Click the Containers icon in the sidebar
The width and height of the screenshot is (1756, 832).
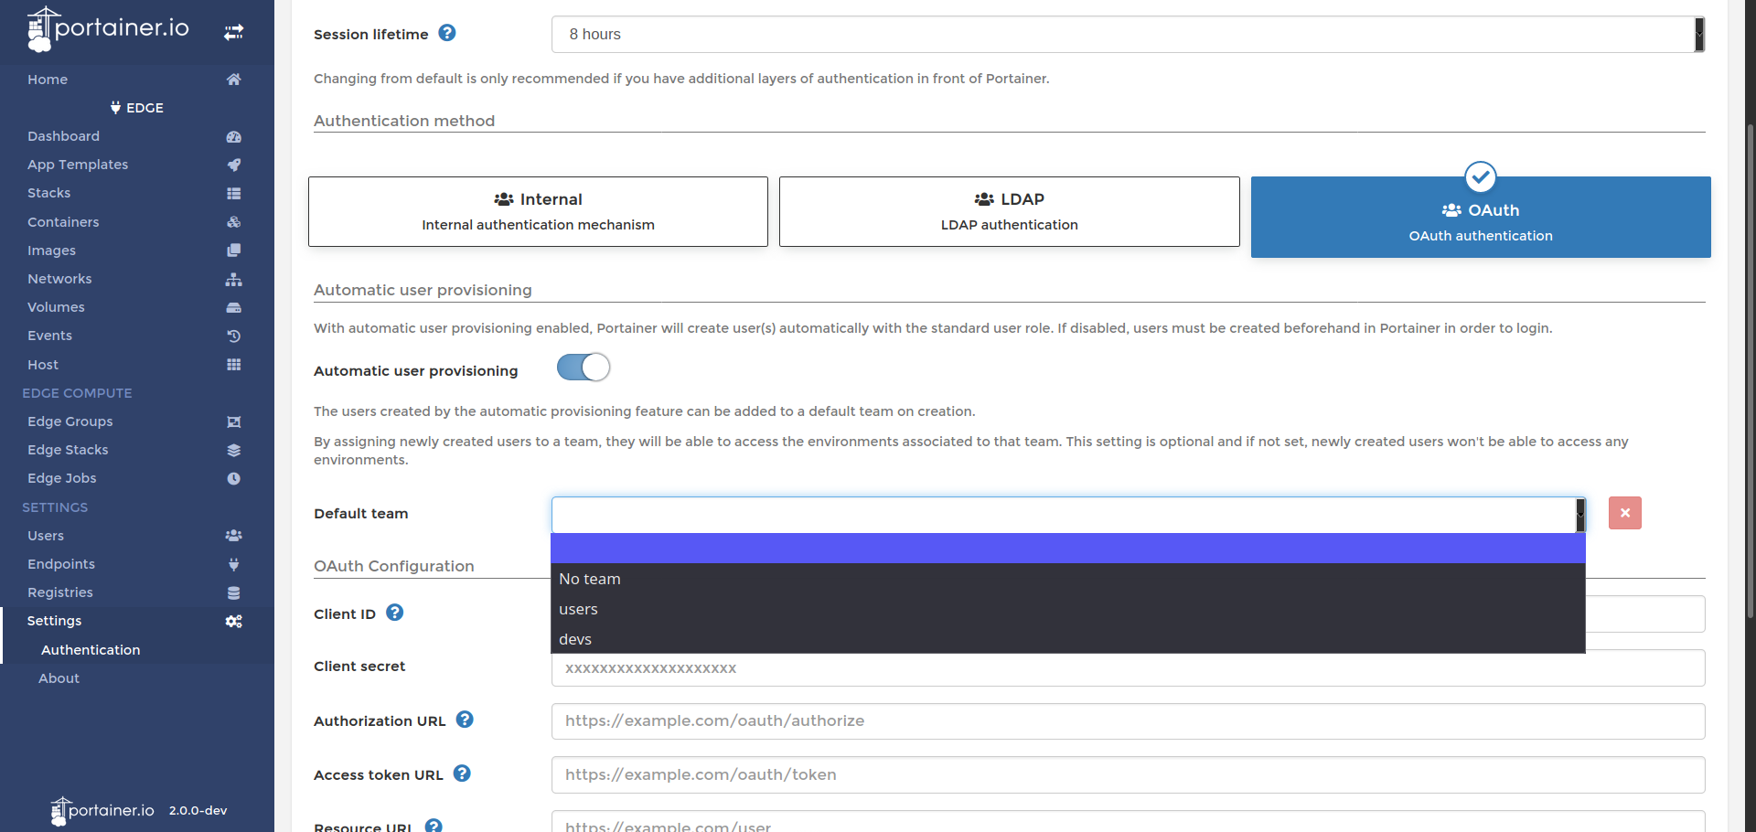point(234,222)
